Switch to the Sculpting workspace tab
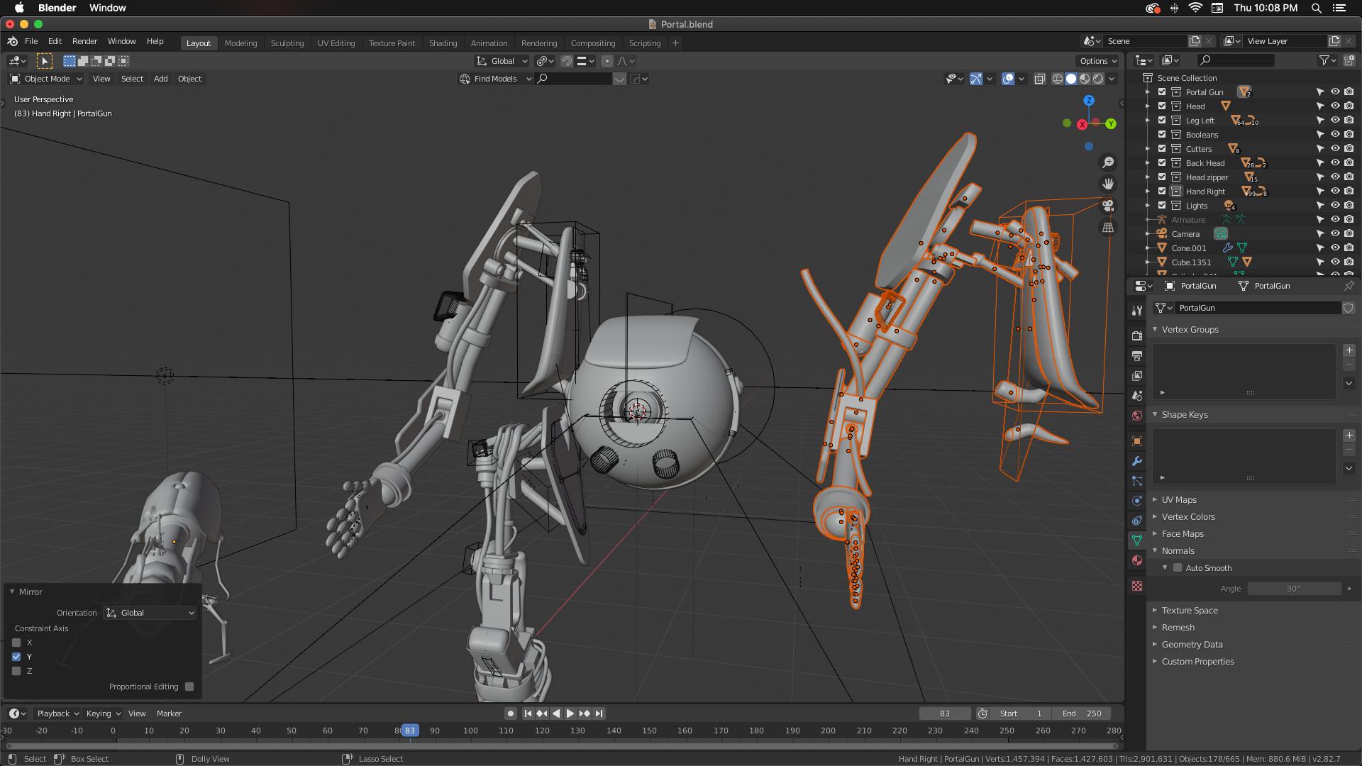Image resolution: width=1362 pixels, height=766 pixels. click(x=287, y=43)
